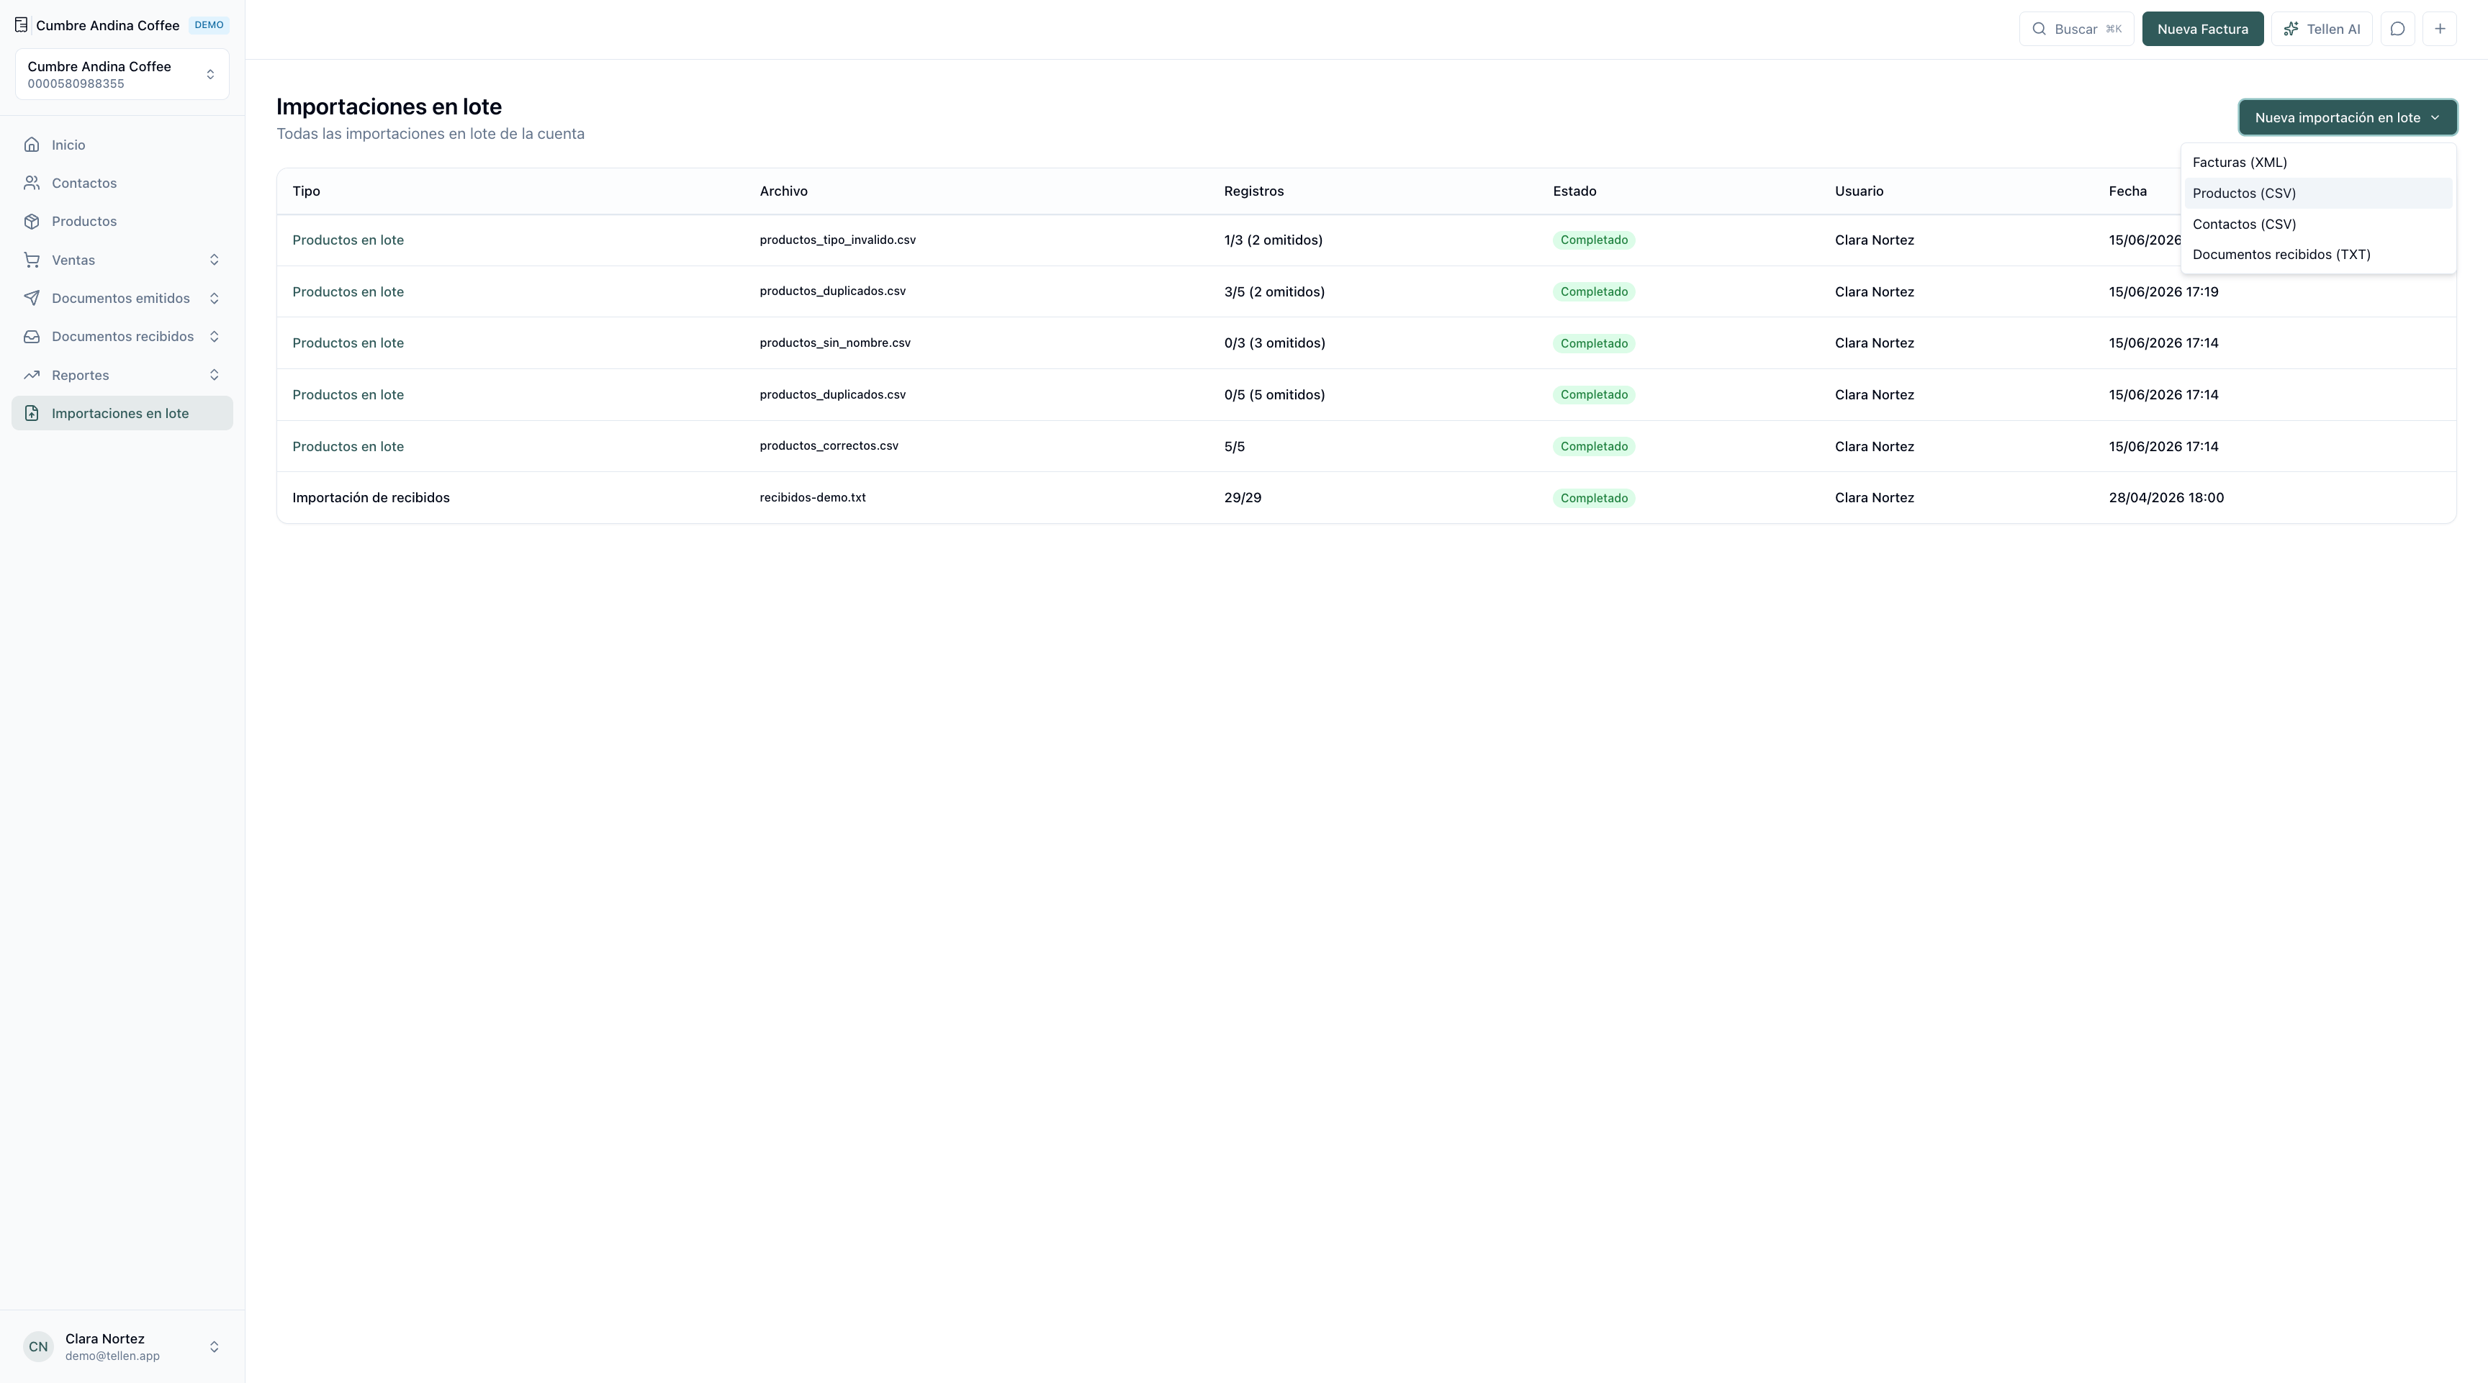Click the 1/3 (2 omitidos) cell
The image size is (2488, 1383).
pyautogui.click(x=1273, y=240)
